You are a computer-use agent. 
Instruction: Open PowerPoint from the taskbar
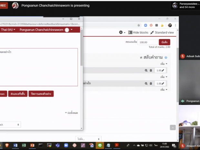(x=32, y=146)
